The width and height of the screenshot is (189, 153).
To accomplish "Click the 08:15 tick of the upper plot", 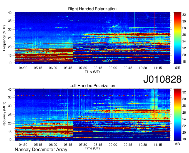I will click(98, 68).
